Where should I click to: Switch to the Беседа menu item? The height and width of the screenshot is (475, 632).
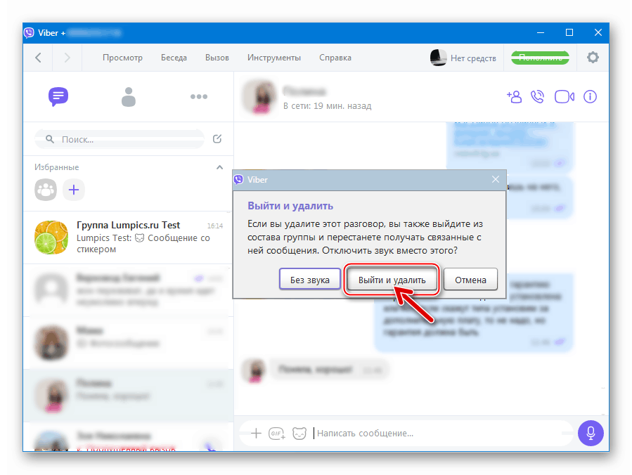point(174,58)
